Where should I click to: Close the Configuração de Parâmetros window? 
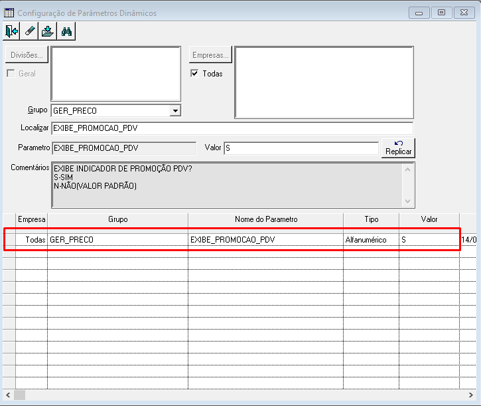[464, 13]
